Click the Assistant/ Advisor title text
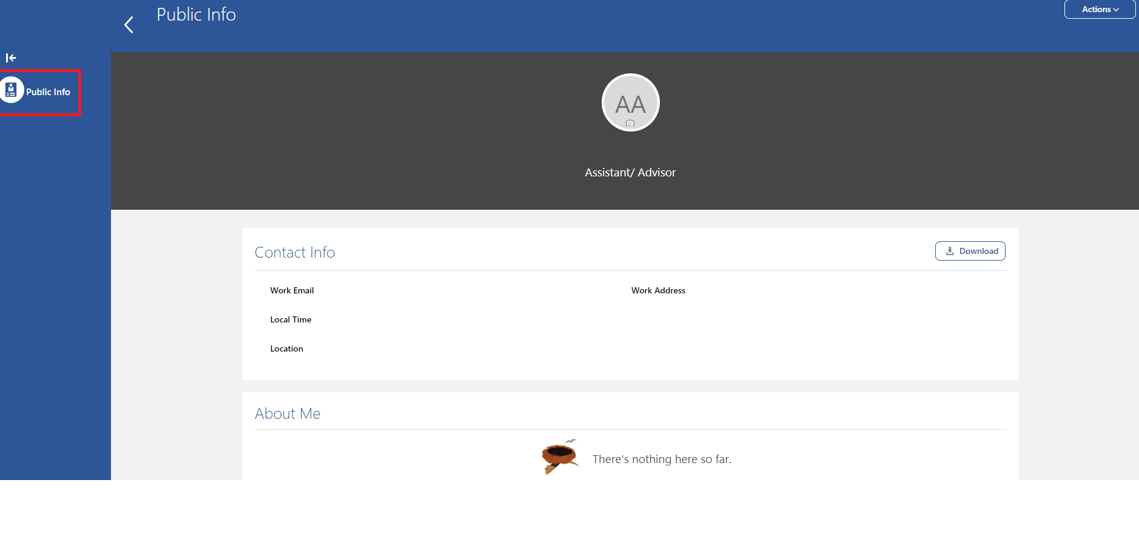The image size is (1139, 554). [x=630, y=172]
